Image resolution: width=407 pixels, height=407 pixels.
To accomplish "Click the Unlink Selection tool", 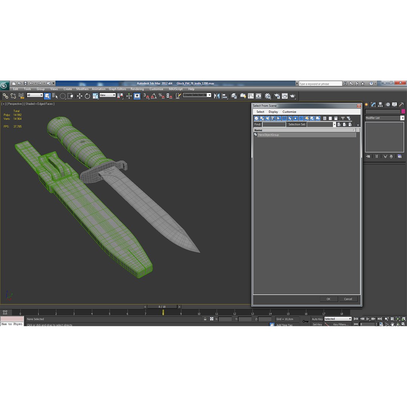I will tap(13, 96).
